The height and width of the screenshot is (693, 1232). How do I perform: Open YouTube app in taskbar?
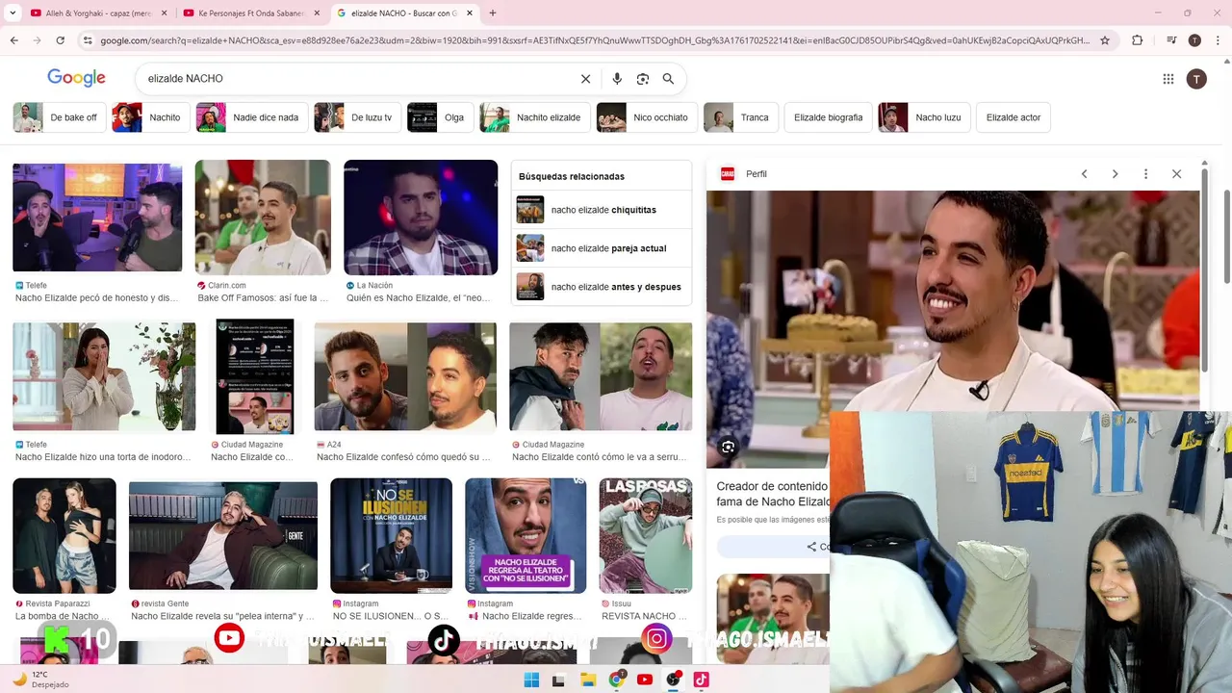point(645,680)
